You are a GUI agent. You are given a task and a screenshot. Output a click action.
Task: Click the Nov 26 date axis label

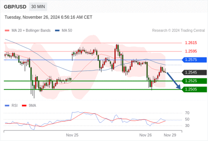click(x=146, y=135)
